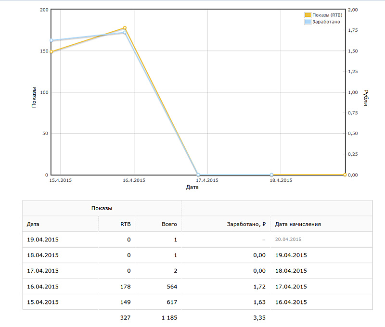Image resolution: width=385 pixels, height=327 pixels.
Task: Click the orange Показы (RTB) legend swatch
Action: click(308, 15)
